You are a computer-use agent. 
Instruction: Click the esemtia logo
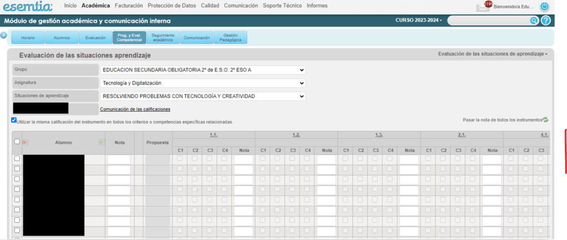click(28, 7)
